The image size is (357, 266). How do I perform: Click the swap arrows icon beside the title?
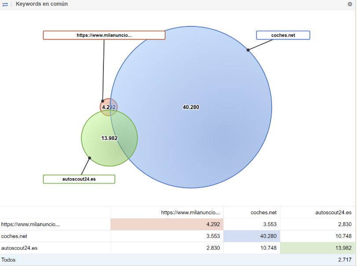pyautogui.click(x=5, y=4)
